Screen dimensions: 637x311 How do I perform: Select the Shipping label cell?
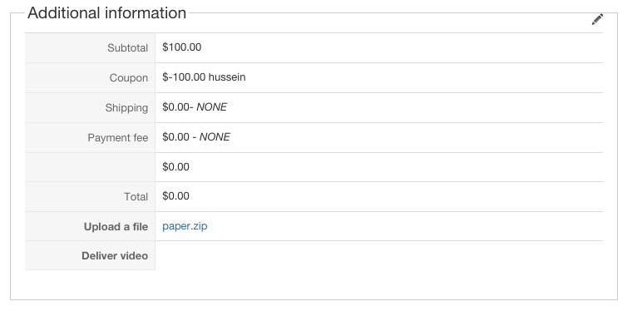90,107
